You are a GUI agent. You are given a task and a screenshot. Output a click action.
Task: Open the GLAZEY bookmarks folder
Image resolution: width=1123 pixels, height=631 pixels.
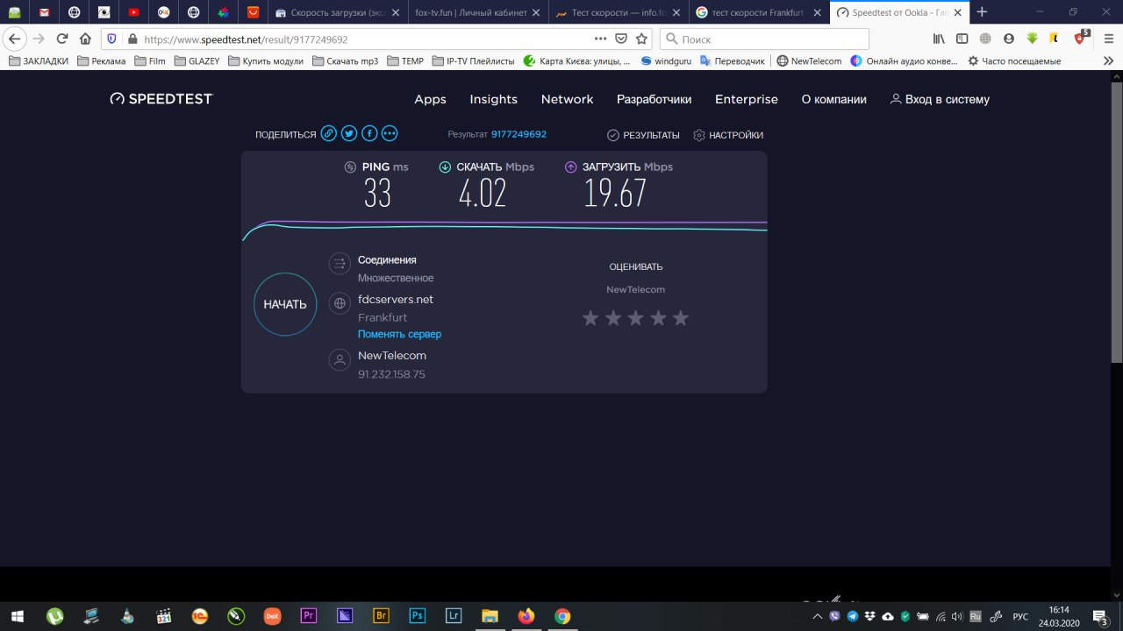[197, 61]
